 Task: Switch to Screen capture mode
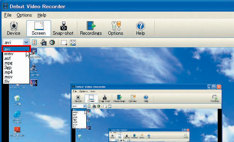click(39, 29)
